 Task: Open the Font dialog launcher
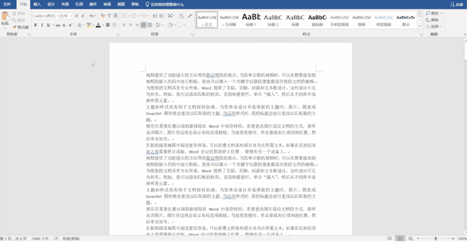click(117, 35)
